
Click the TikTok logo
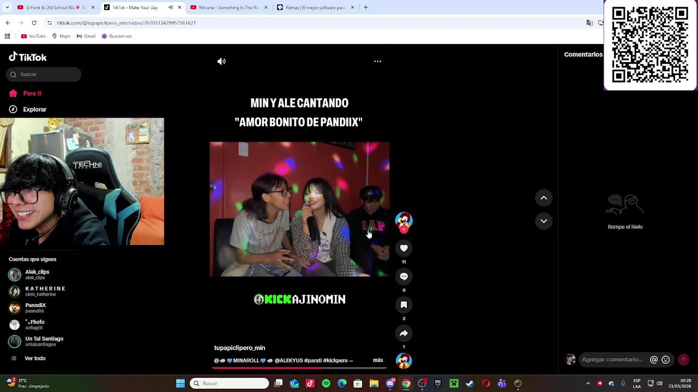point(28,57)
